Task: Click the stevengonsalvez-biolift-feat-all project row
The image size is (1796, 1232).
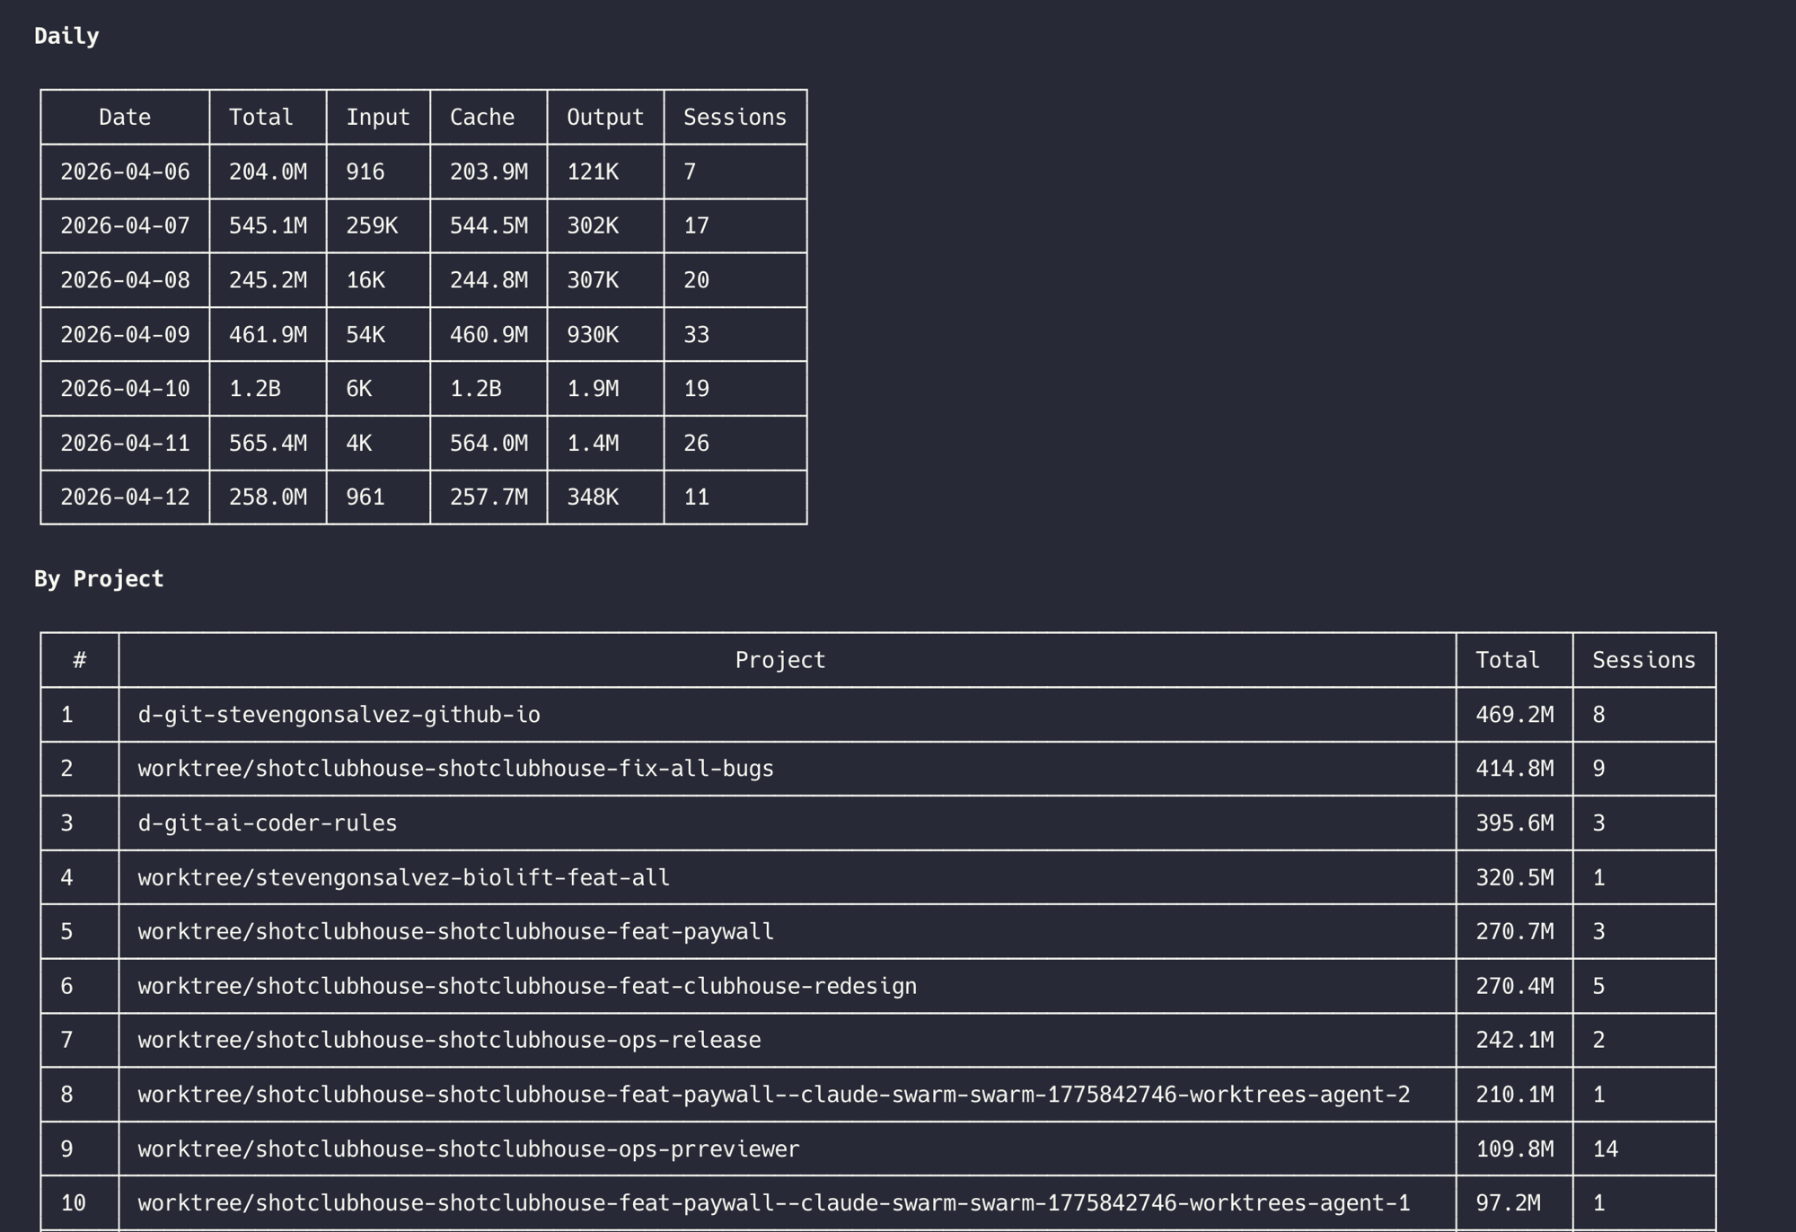Action: 403,877
